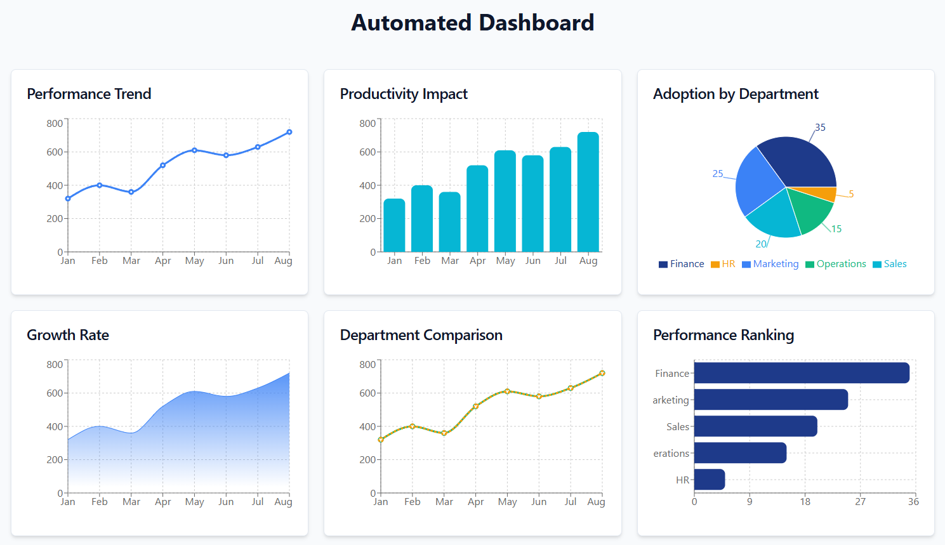Click the Finance bar in Performance Ranking

(802, 373)
